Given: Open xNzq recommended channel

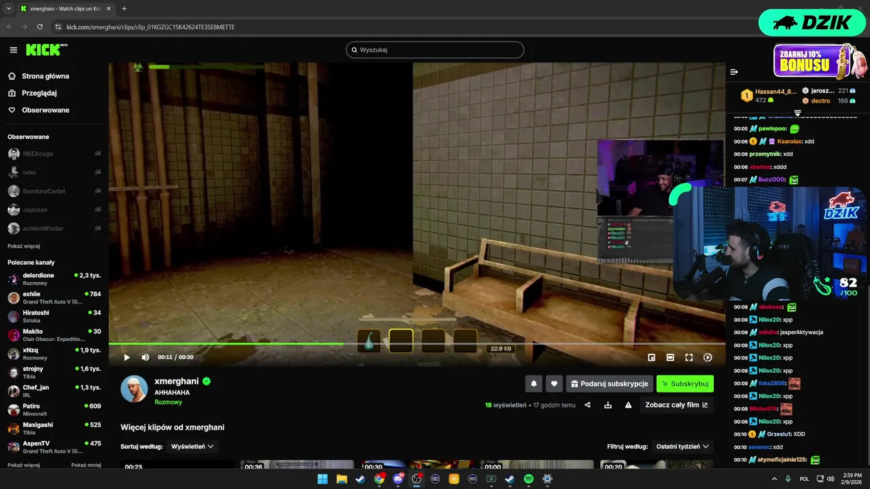Looking at the screenshot, I should click(x=54, y=354).
